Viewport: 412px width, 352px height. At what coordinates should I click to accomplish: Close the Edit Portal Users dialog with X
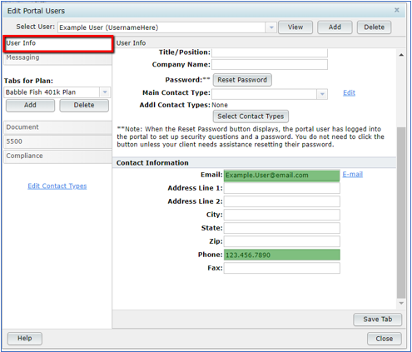pyautogui.click(x=397, y=10)
